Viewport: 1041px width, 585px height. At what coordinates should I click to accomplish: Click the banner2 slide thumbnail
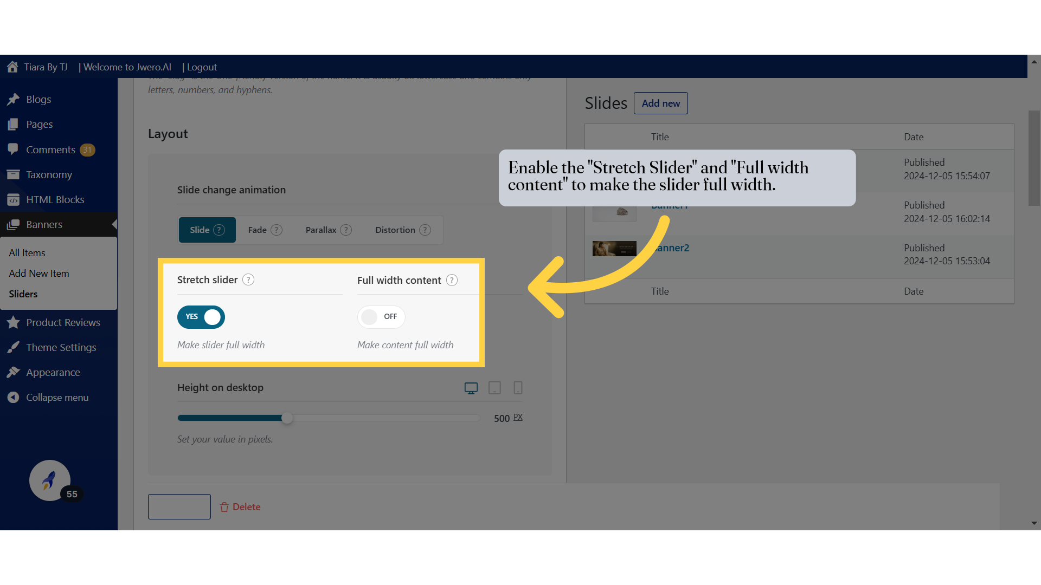coord(614,249)
